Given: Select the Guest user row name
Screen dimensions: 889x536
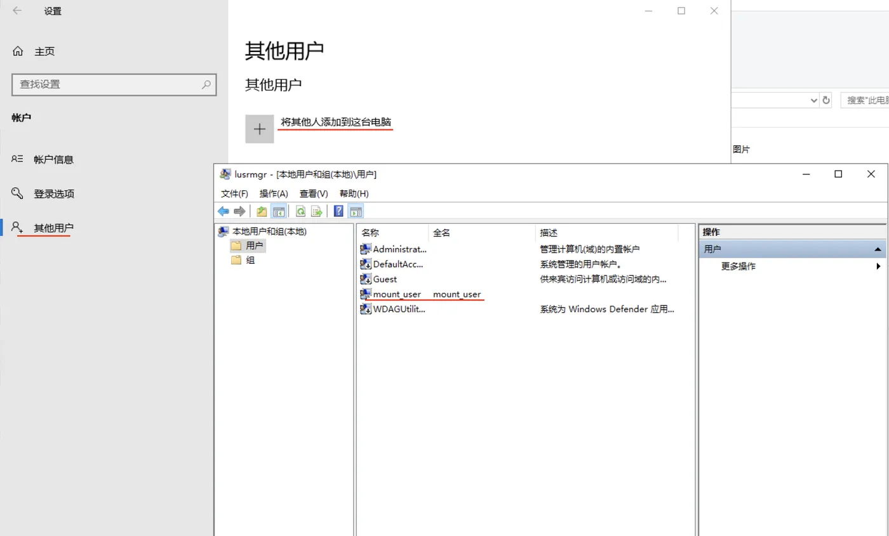Looking at the screenshot, I should (385, 279).
